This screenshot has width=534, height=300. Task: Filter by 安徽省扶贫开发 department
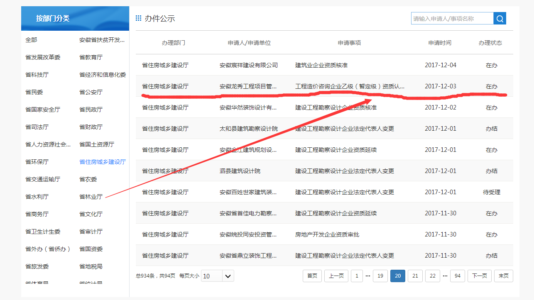pos(102,40)
